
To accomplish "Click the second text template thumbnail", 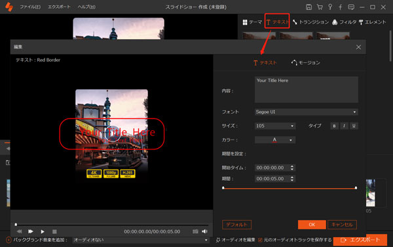I will pos(296,35).
